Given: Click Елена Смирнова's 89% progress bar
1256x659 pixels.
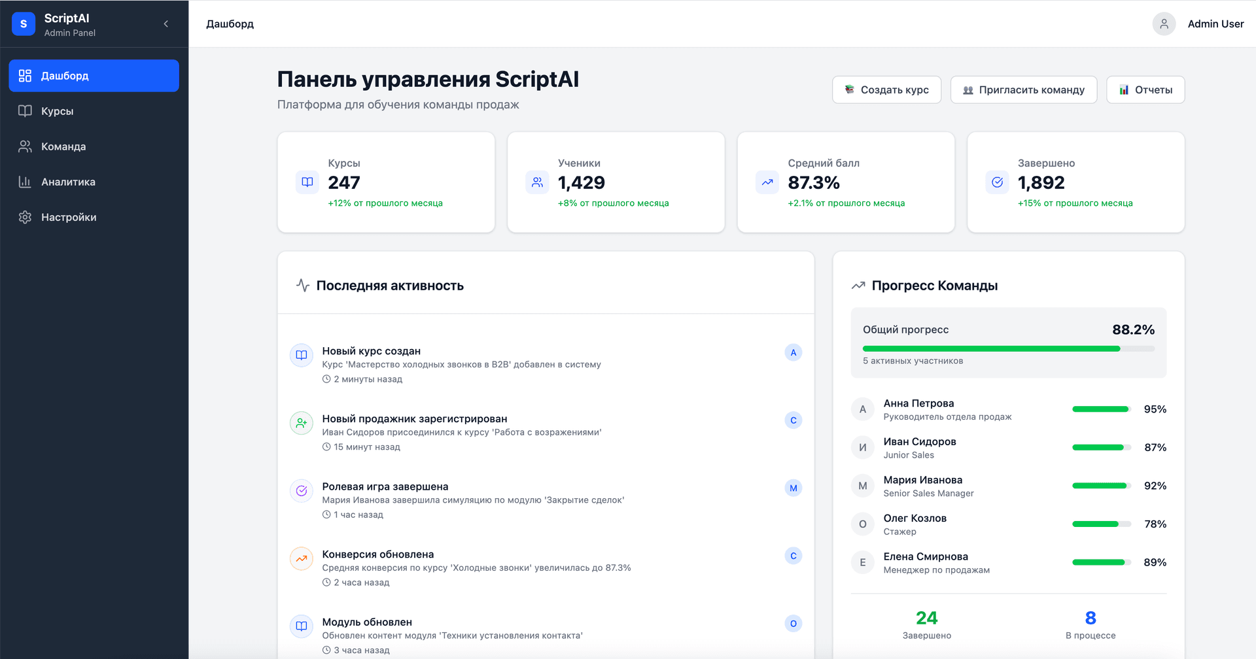Looking at the screenshot, I should pyautogui.click(x=1102, y=562).
